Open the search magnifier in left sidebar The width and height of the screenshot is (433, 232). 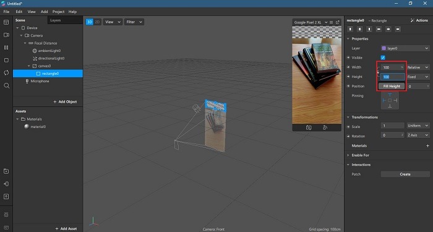tap(6, 85)
